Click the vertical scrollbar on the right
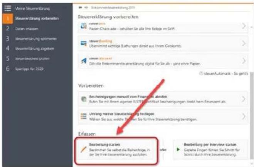254x167 pixels. pyautogui.click(x=251, y=115)
